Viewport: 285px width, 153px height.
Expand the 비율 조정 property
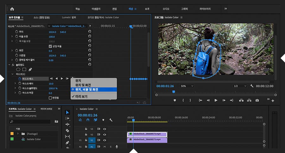pyautogui.click(x=12, y=36)
